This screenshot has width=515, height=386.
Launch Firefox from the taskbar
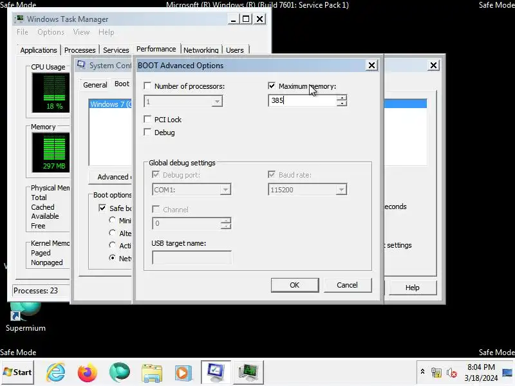point(88,372)
